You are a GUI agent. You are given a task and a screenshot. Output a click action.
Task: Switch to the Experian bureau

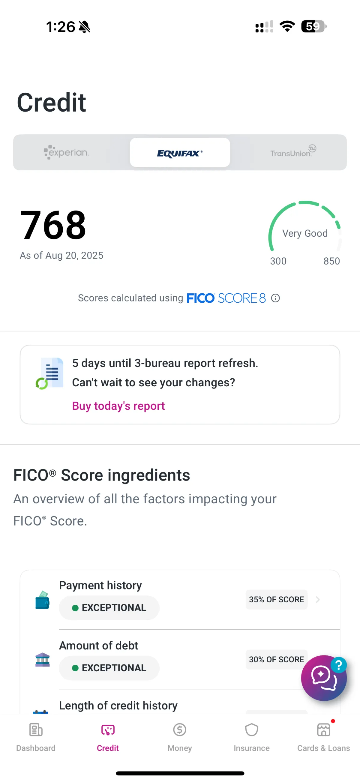point(67,152)
